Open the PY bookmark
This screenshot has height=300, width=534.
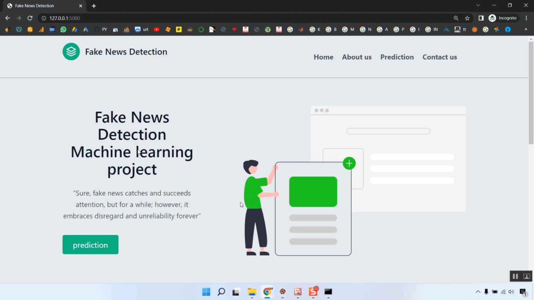click(104, 30)
